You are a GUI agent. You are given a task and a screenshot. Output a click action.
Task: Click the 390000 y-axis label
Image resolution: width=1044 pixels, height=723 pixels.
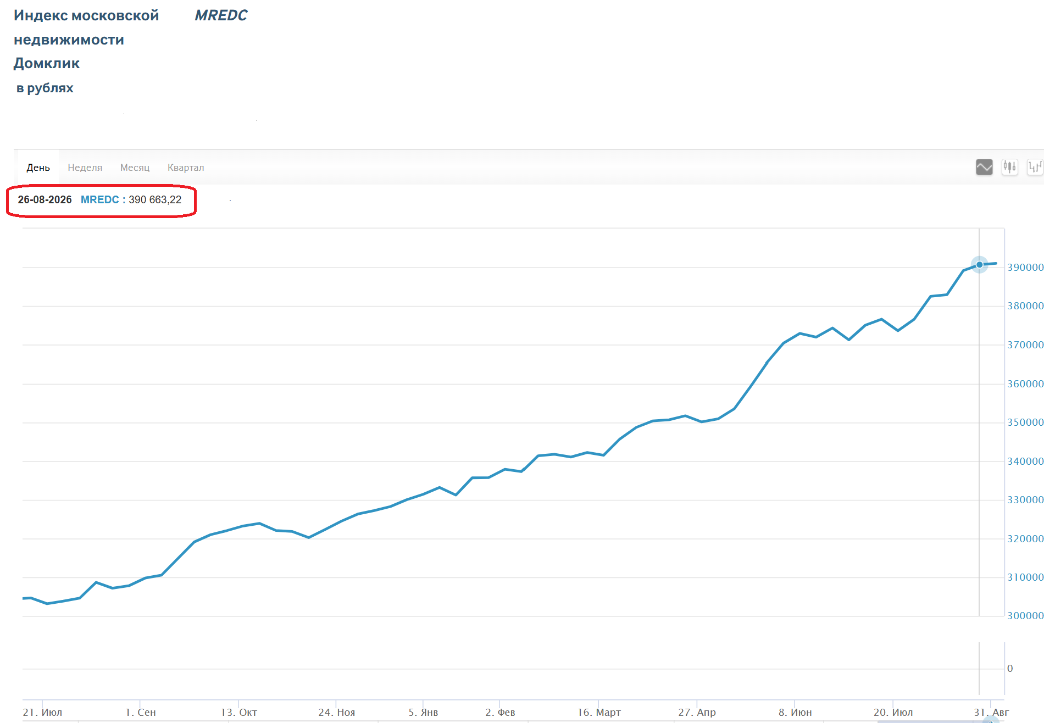1025,268
